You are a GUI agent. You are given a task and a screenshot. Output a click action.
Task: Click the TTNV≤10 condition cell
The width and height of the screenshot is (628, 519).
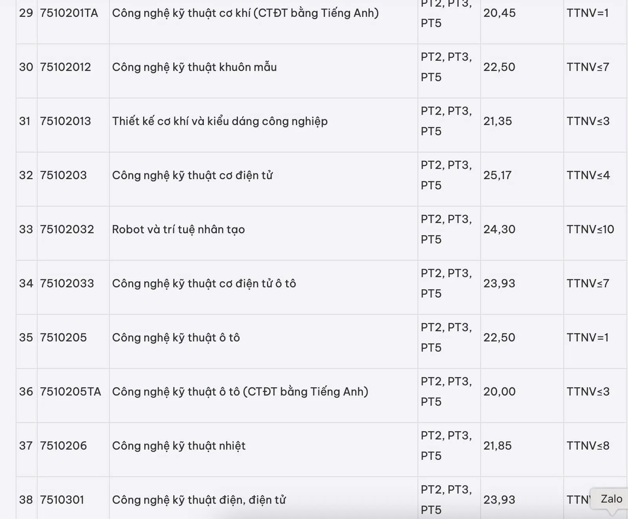pos(590,230)
